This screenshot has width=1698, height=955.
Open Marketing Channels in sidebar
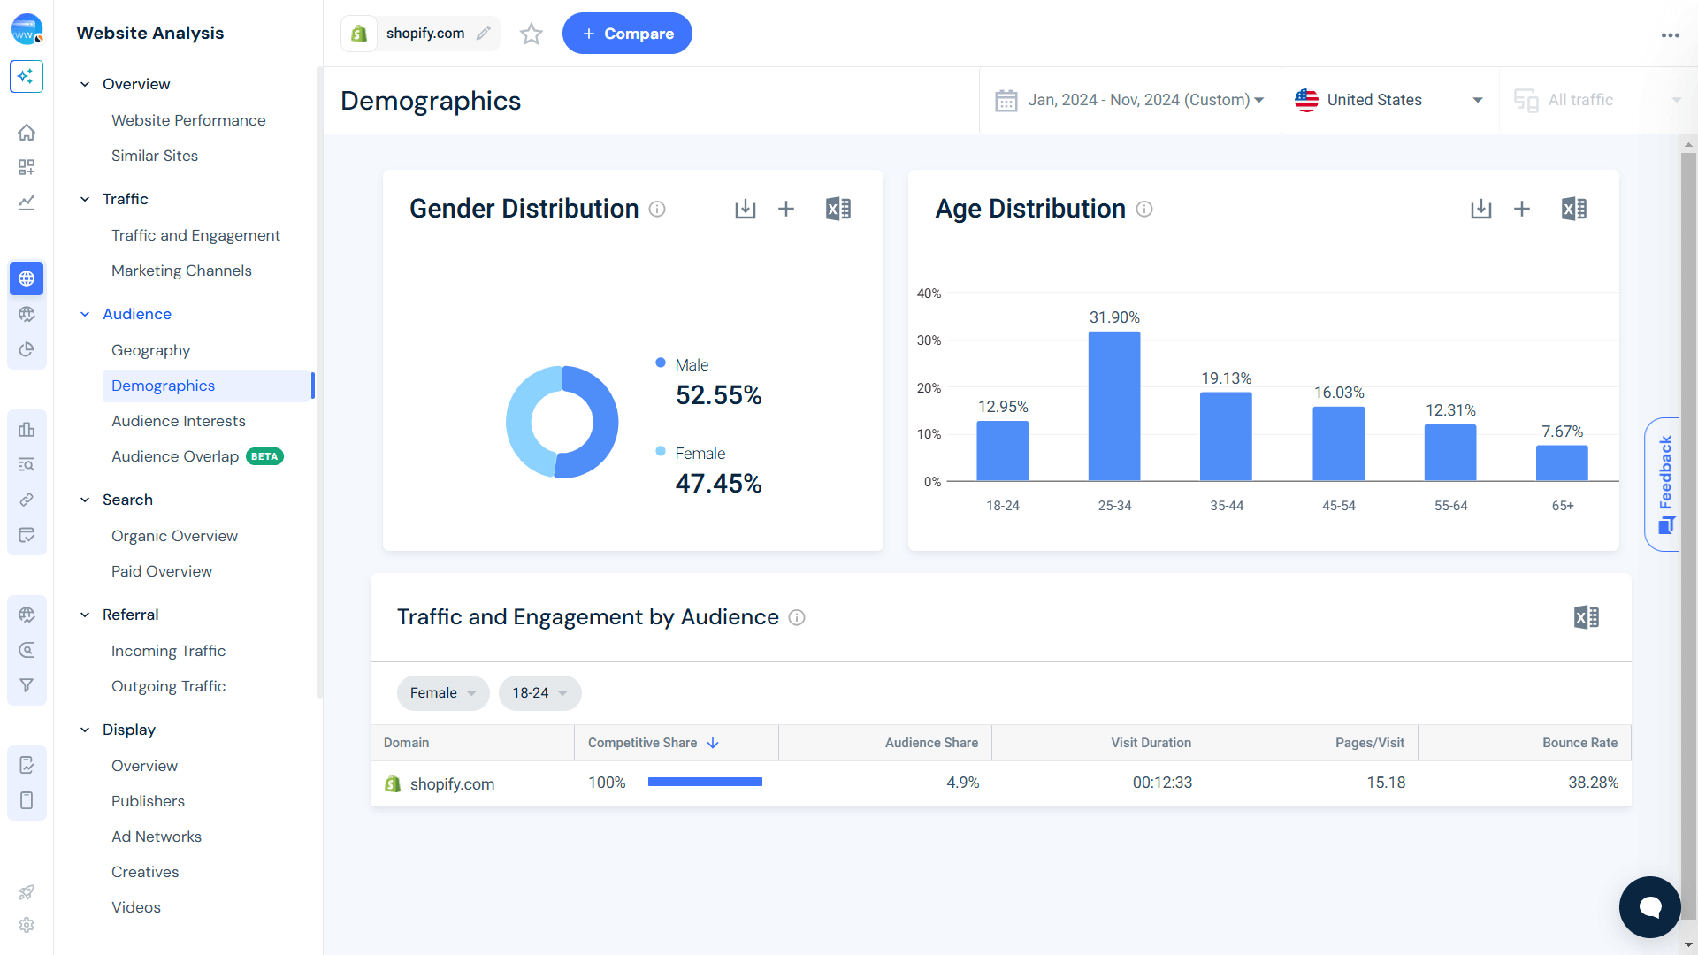pos(181,271)
